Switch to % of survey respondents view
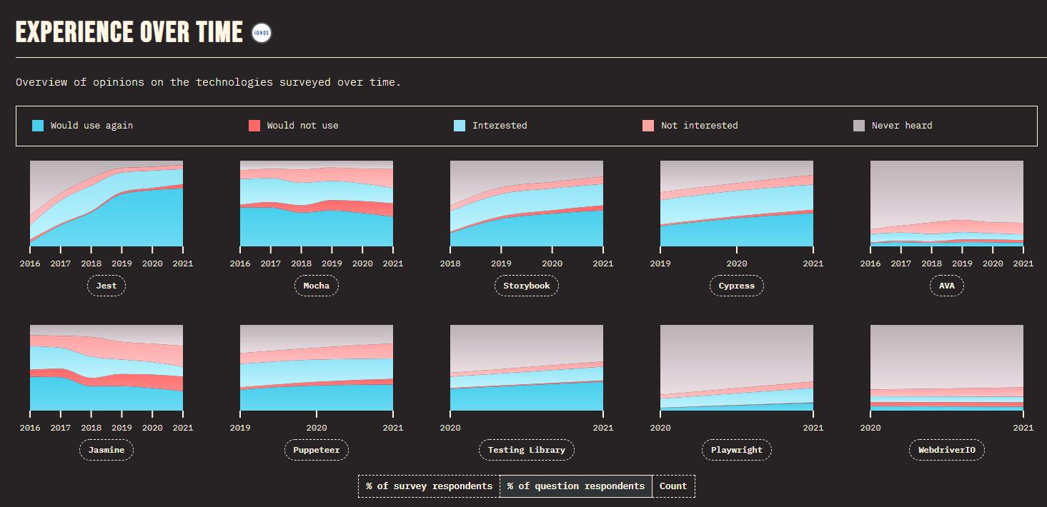The width and height of the screenshot is (1047, 507). pyautogui.click(x=429, y=486)
